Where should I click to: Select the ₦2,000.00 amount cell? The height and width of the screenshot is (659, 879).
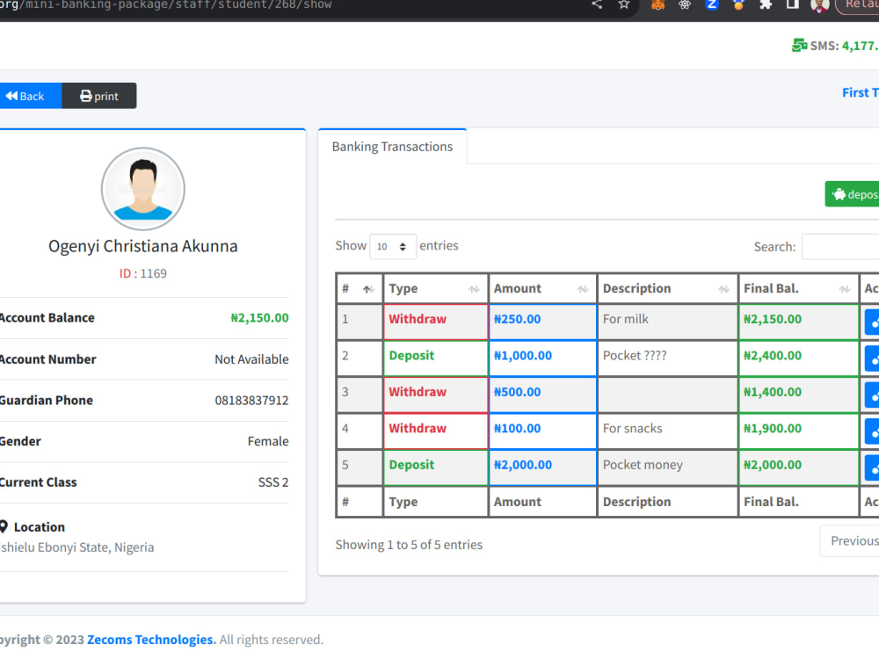pyautogui.click(x=542, y=467)
